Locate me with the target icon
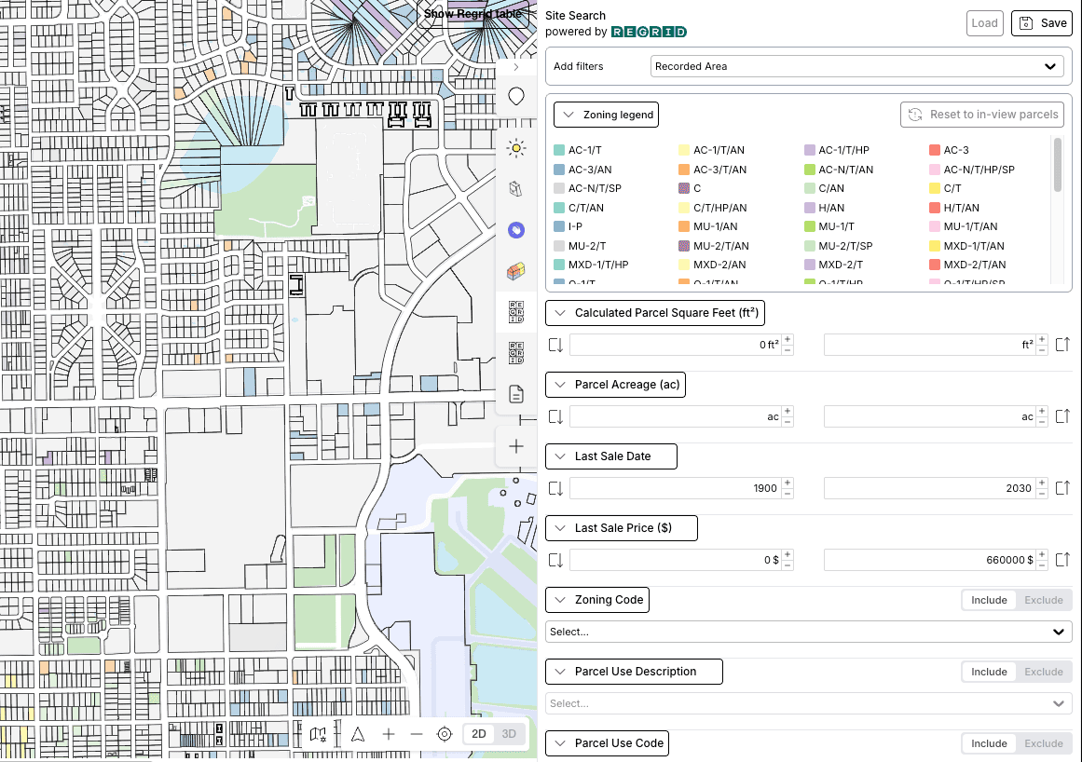The image size is (1082, 762). [x=445, y=734]
